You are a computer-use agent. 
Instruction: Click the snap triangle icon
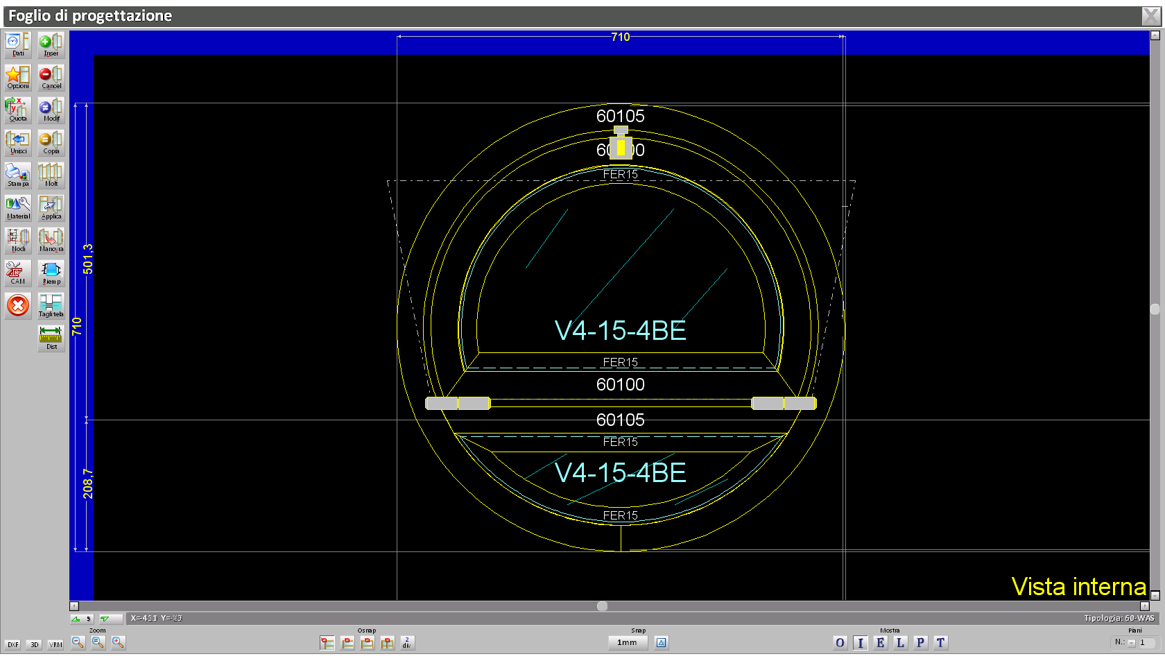pos(662,643)
